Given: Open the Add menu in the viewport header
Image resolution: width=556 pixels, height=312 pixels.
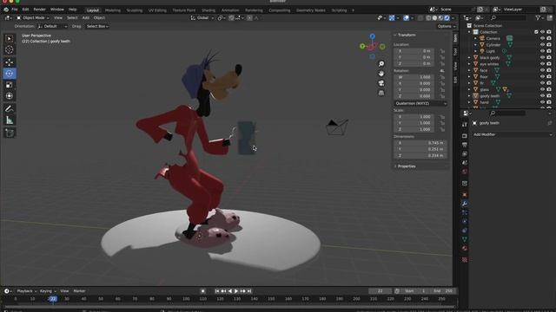Looking at the screenshot, I should (x=86, y=17).
